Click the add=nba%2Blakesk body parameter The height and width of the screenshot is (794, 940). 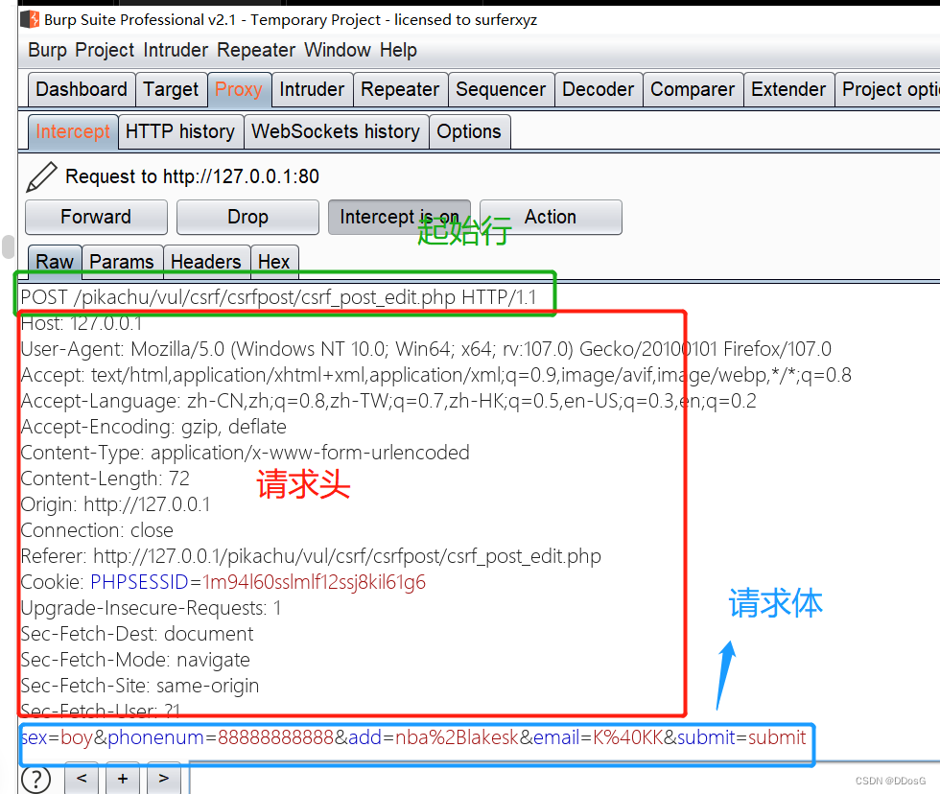click(433, 737)
